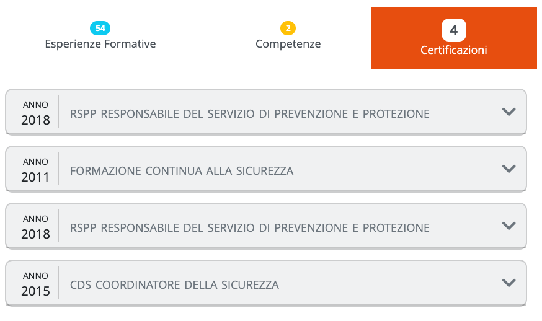The image size is (542, 321).
Task: Click Anno 2018 label in top row
Action: pos(35,113)
